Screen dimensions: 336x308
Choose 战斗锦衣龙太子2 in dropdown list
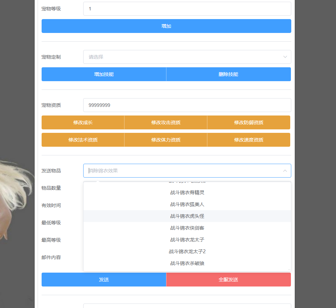[x=187, y=251]
